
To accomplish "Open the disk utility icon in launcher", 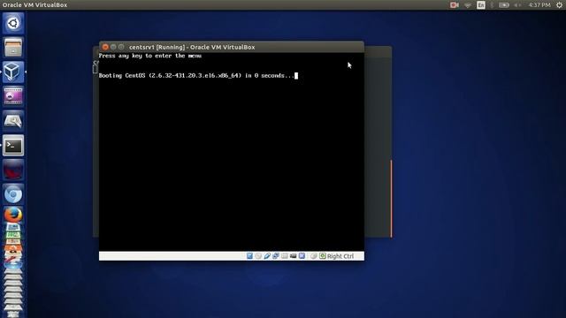I will click(13, 121).
